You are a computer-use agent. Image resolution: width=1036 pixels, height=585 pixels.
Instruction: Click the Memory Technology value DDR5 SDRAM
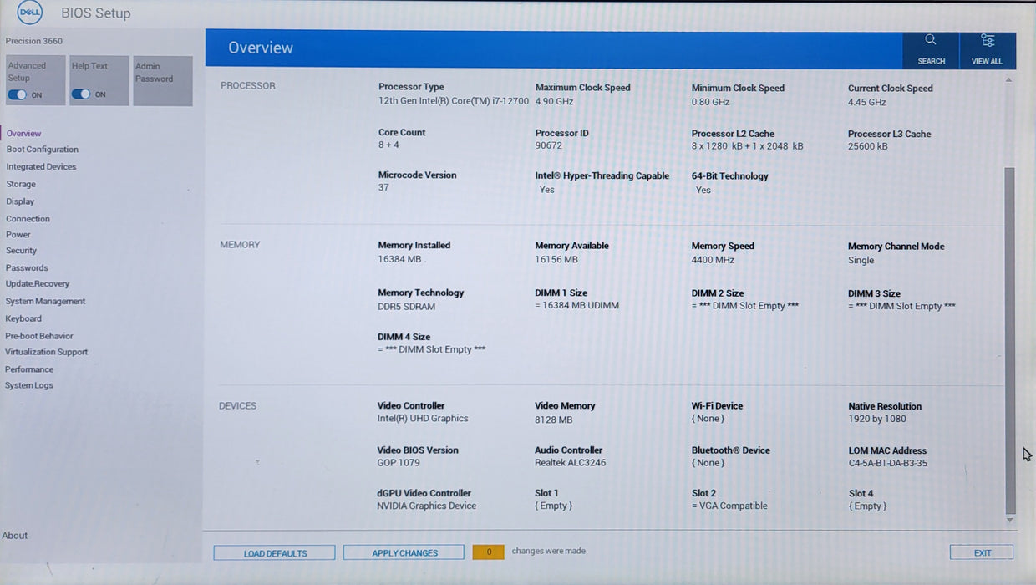point(407,307)
